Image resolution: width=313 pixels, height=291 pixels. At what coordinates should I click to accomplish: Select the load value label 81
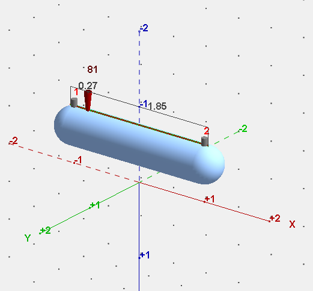click(x=93, y=70)
